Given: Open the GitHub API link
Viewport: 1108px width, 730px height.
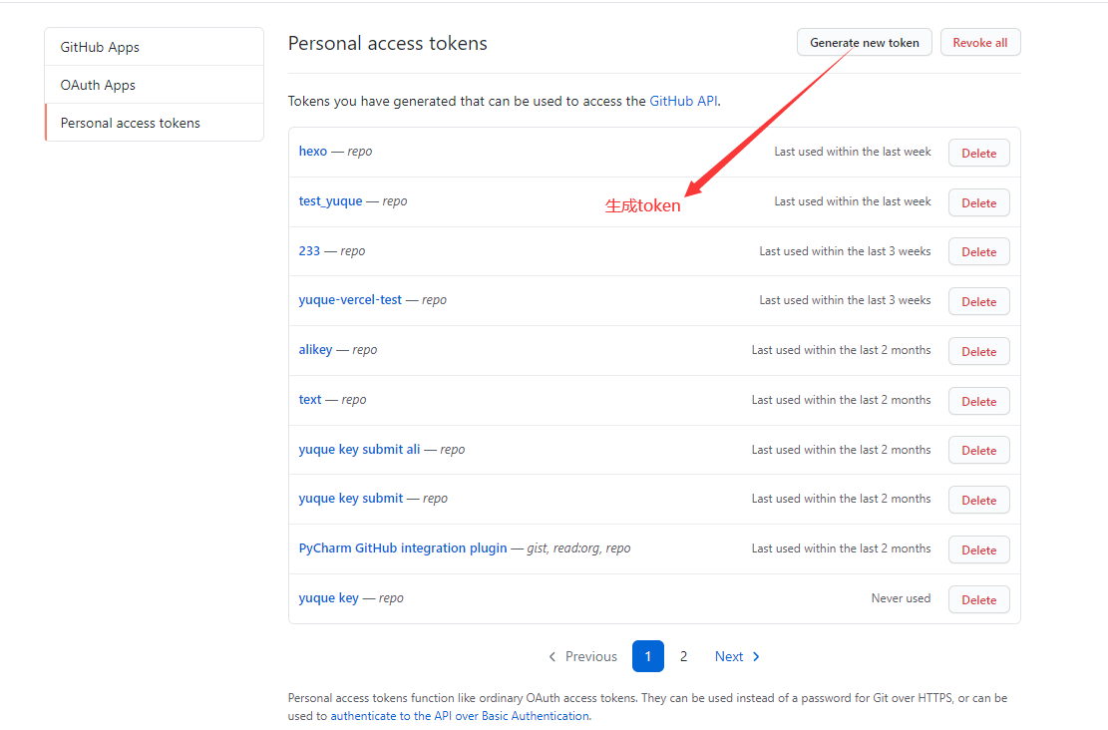Looking at the screenshot, I should tap(683, 101).
